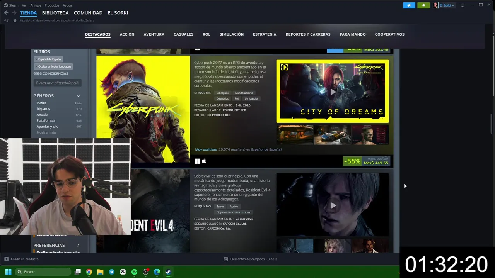Open the Windows Start menu

(x=8, y=272)
